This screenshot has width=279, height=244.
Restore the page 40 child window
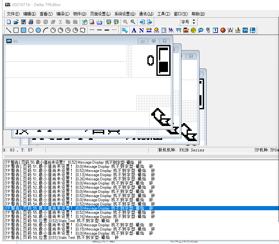coord(153,41)
